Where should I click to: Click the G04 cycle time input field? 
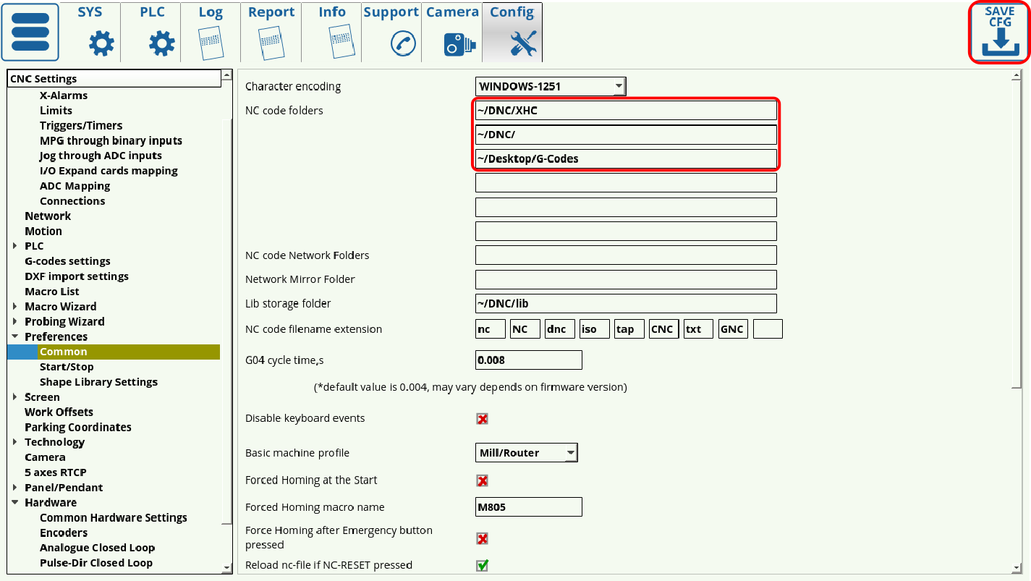click(528, 360)
